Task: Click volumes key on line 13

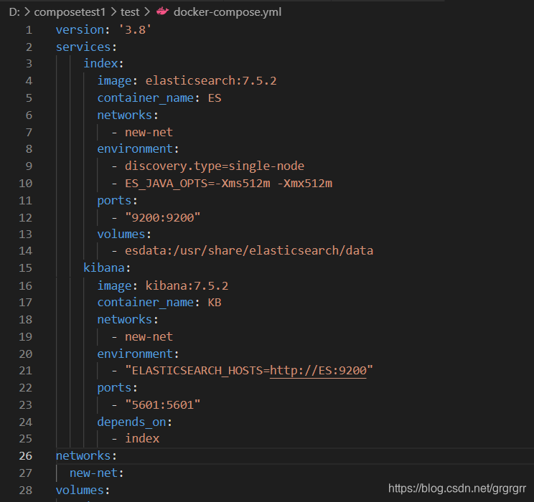Action: (121, 234)
